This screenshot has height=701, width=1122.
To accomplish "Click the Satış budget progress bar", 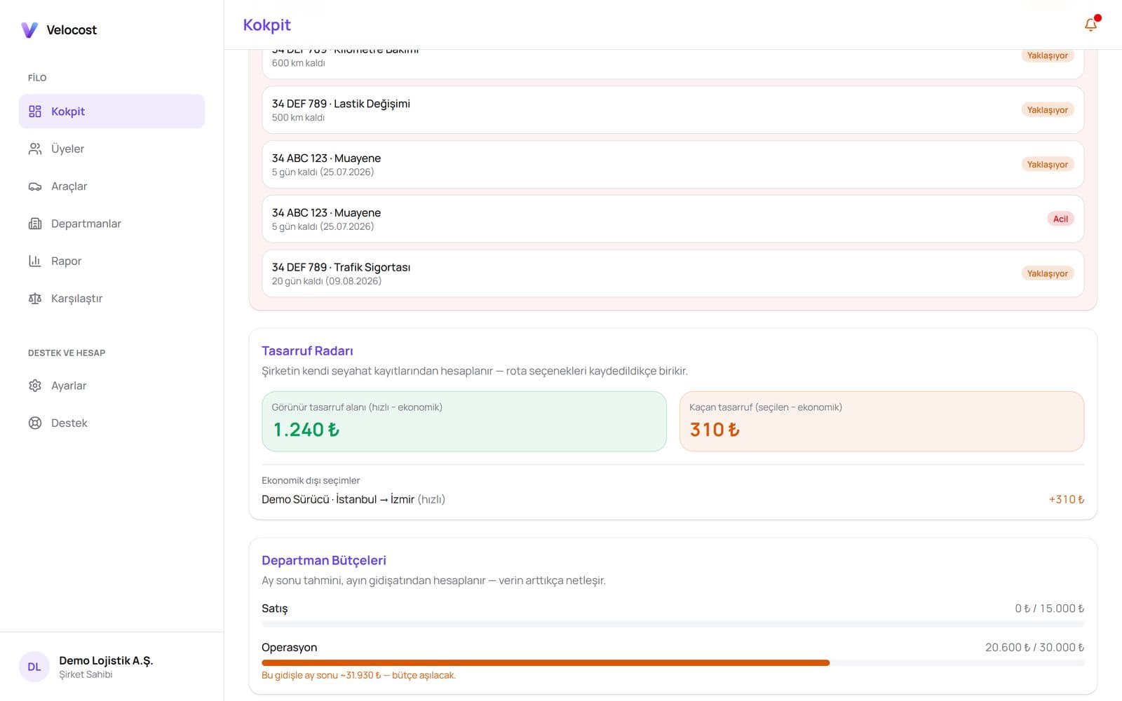I will click(x=672, y=624).
